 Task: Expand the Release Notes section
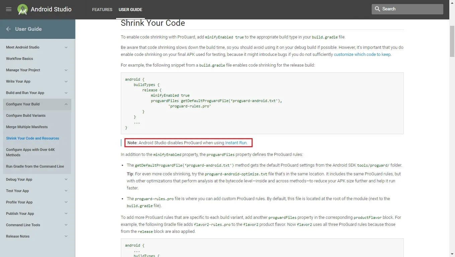[x=66, y=237]
